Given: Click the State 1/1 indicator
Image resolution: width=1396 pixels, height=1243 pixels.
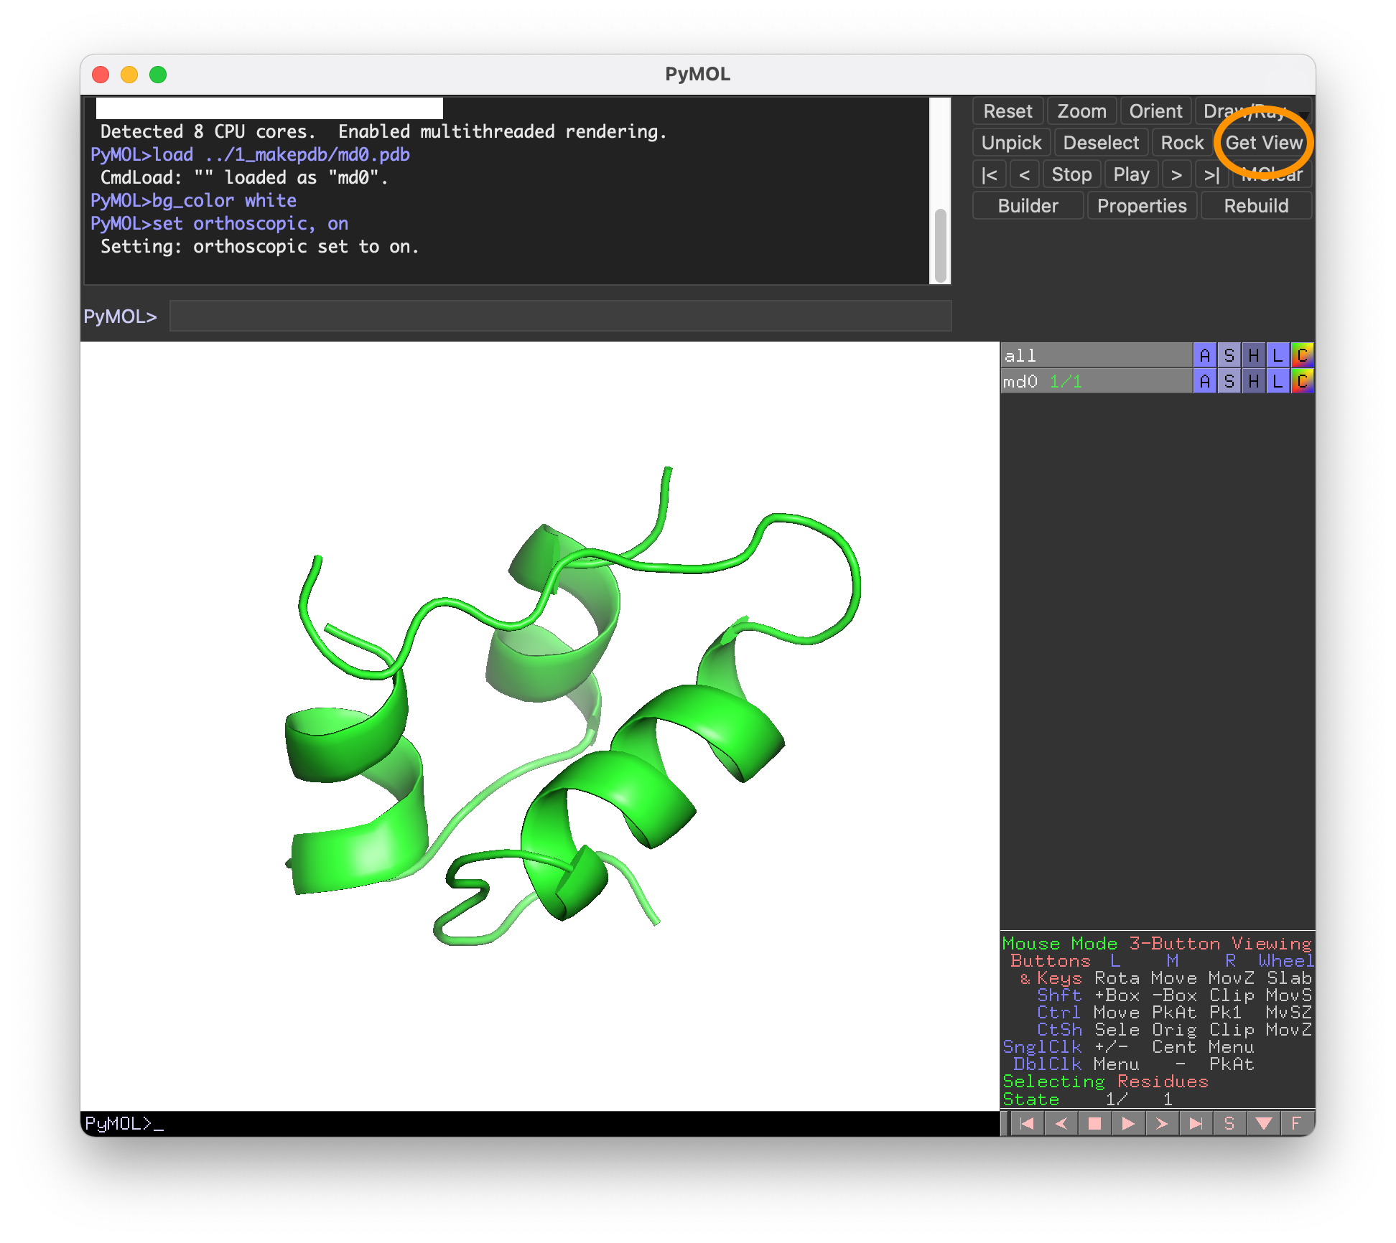Looking at the screenshot, I should tap(1088, 1099).
